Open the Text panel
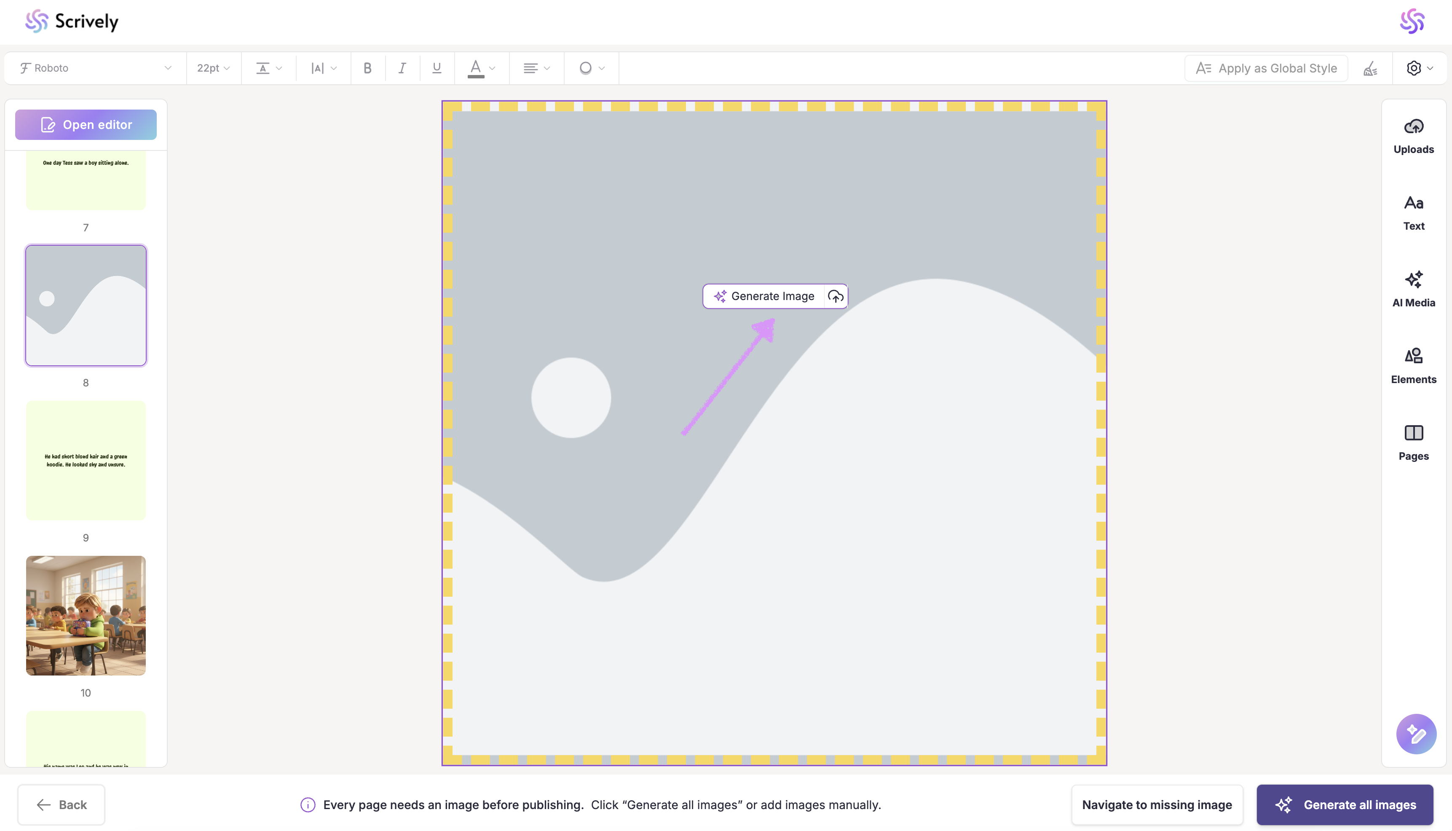This screenshot has width=1452, height=831. (x=1413, y=213)
